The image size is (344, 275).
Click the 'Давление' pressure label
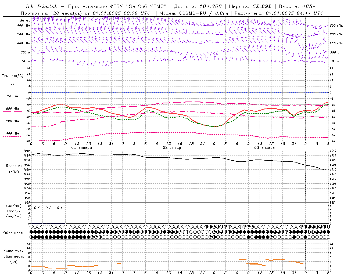(x=14, y=166)
